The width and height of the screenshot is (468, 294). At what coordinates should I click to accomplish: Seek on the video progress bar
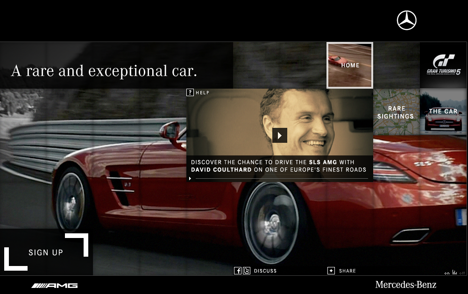[x=282, y=179]
